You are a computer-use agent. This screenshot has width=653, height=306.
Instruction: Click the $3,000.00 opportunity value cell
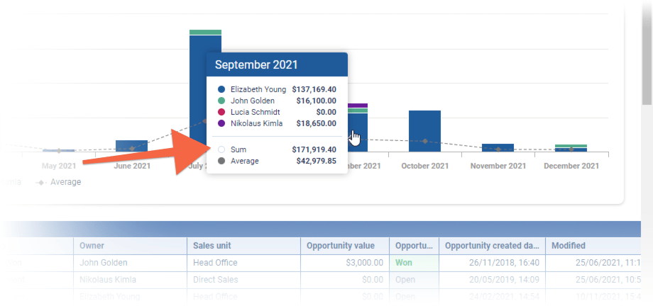click(x=344, y=262)
